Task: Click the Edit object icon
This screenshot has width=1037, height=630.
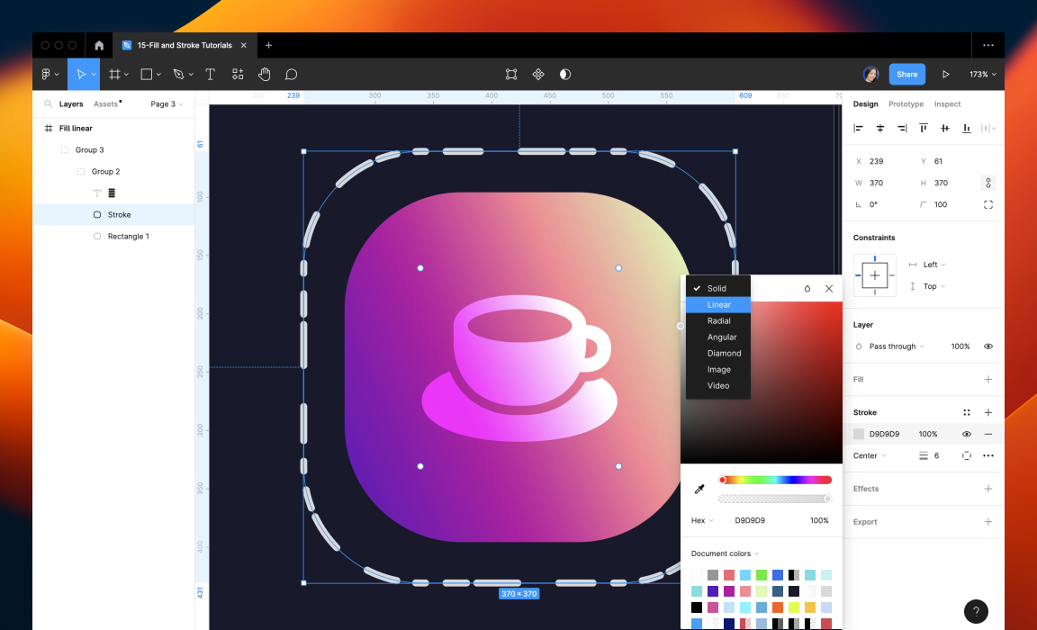Action: point(511,75)
